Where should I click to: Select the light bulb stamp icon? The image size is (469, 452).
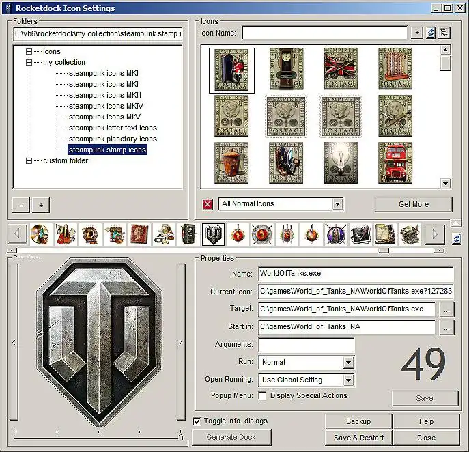click(x=341, y=163)
